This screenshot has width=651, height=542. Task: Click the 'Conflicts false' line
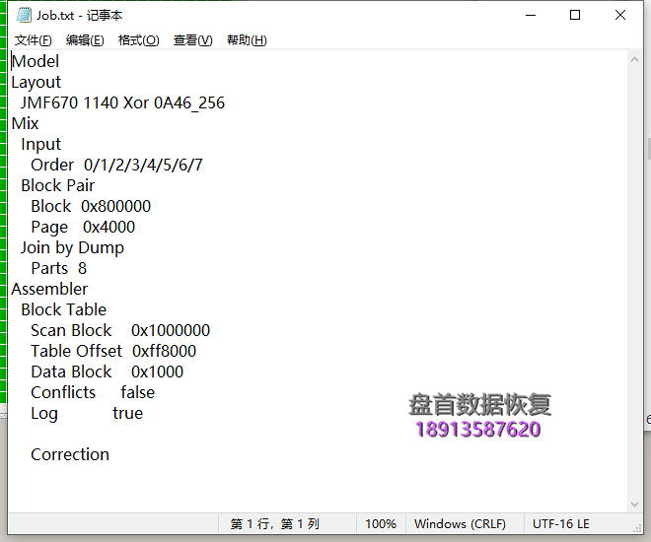pyautogui.click(x=93, y=393)
